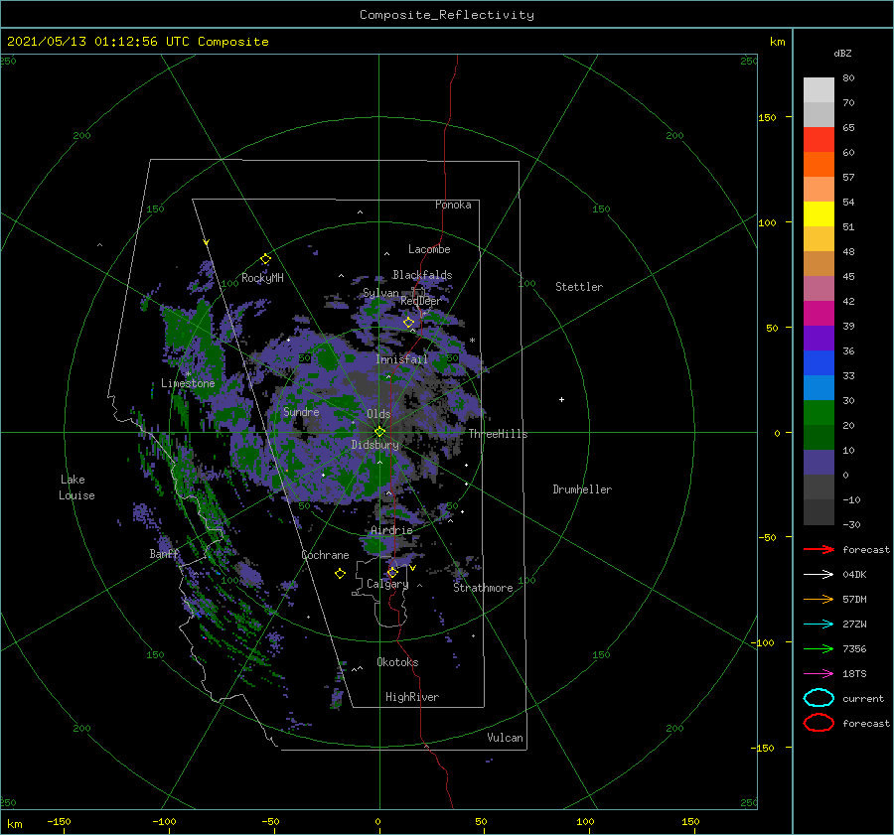
Task: Click the white plus marker east of ThreeHills
Action: click(x=561, y=399)
